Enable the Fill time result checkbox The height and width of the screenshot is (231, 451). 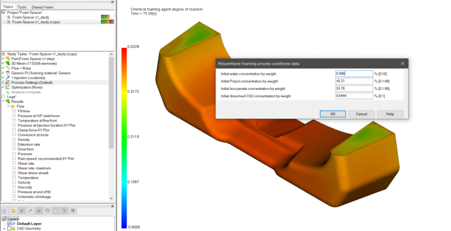pos(14,111)
